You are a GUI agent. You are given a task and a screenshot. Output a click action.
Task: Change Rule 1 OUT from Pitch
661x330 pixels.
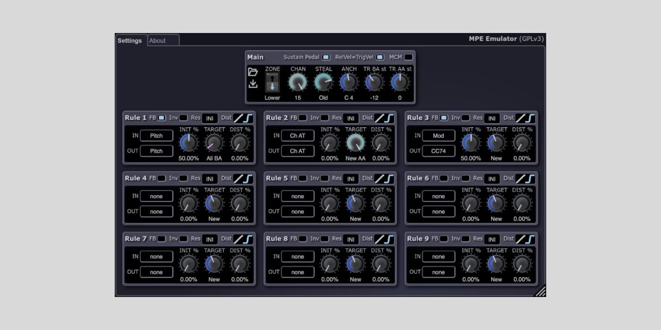[156, 151]
